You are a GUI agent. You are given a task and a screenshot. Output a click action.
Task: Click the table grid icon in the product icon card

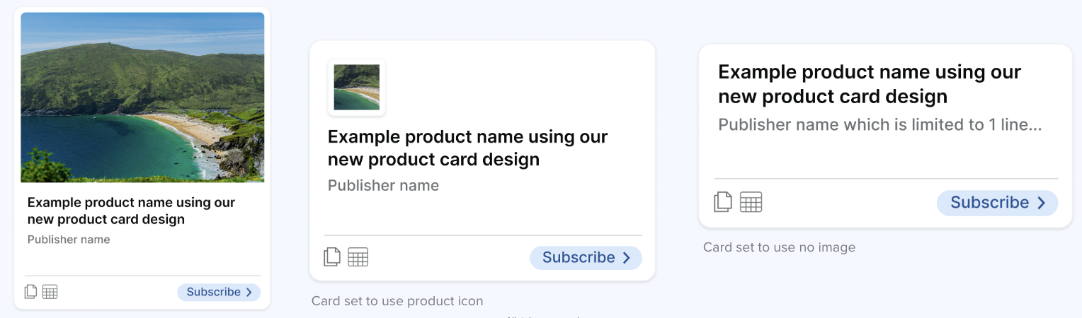coord(358,257)
